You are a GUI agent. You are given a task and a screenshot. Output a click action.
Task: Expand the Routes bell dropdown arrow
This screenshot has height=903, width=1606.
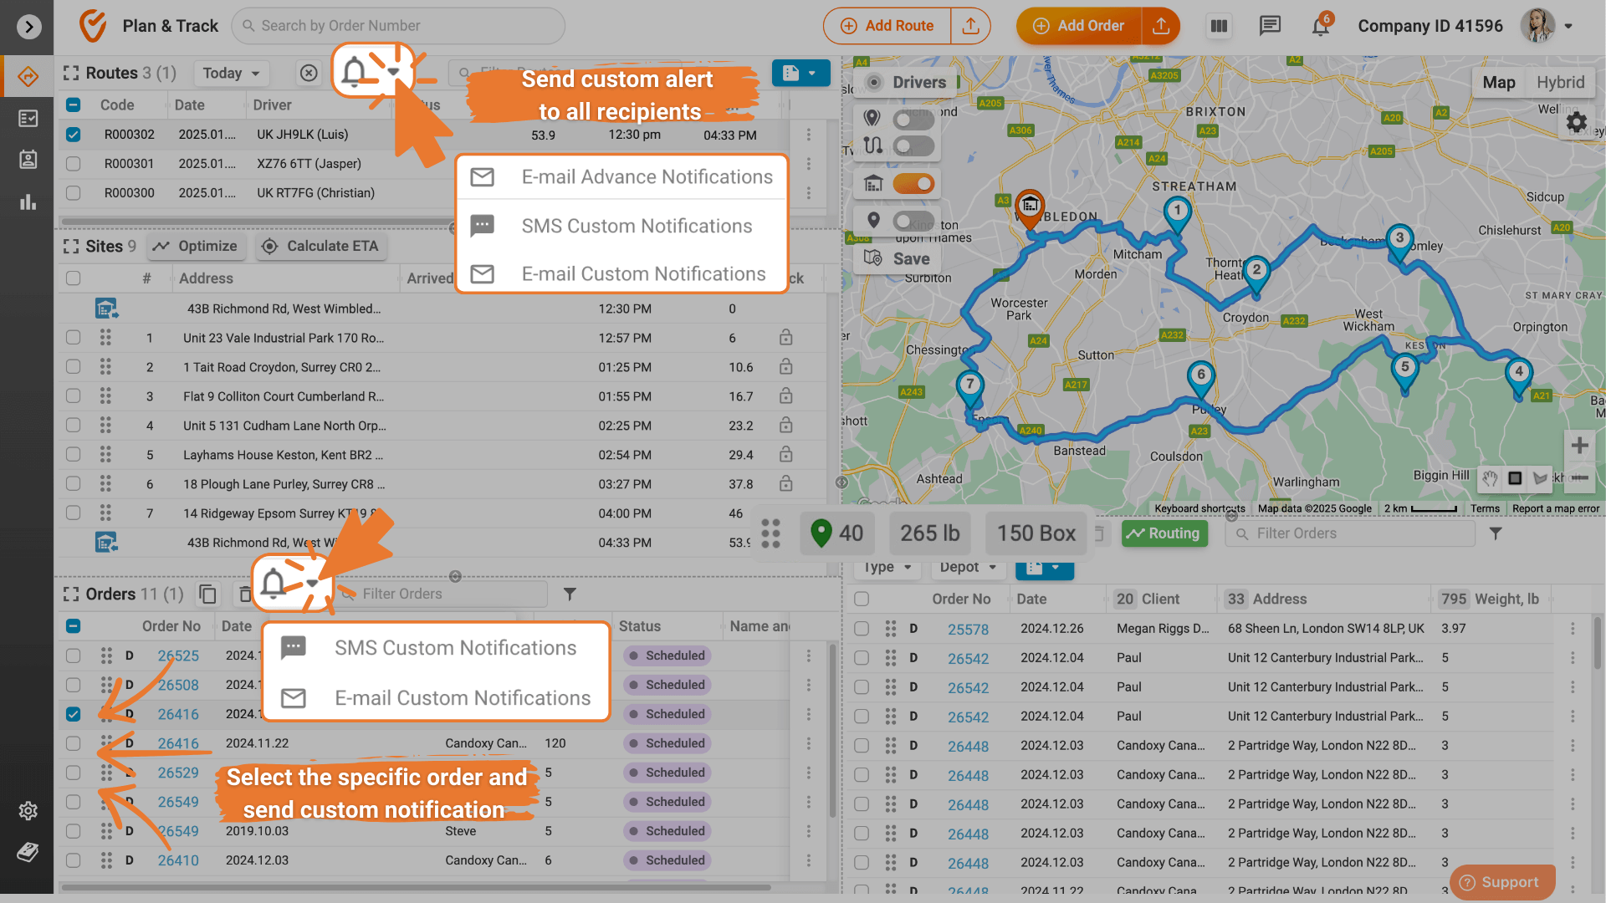pos(393,72)
